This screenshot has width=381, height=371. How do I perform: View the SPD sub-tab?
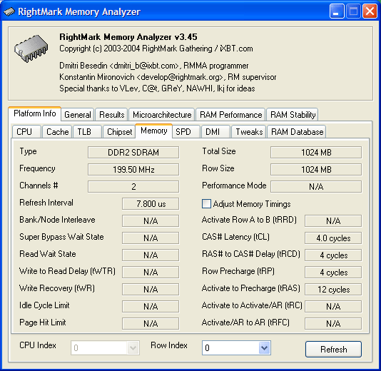click(186, 132)
